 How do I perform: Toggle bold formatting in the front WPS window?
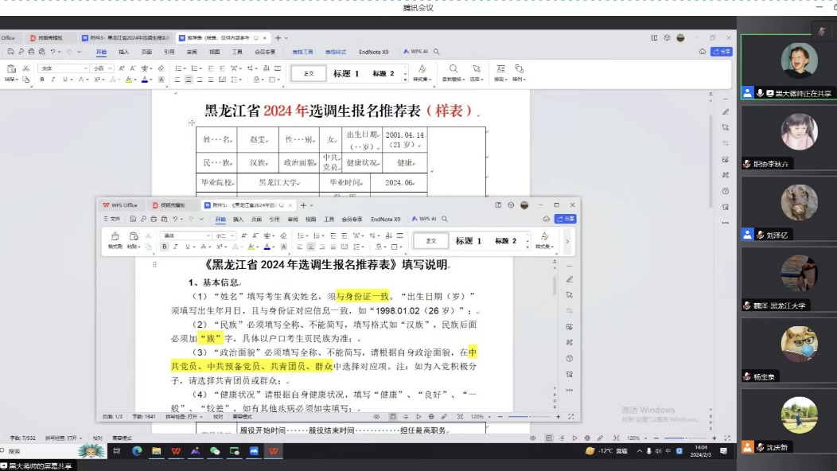click(165, 247)
